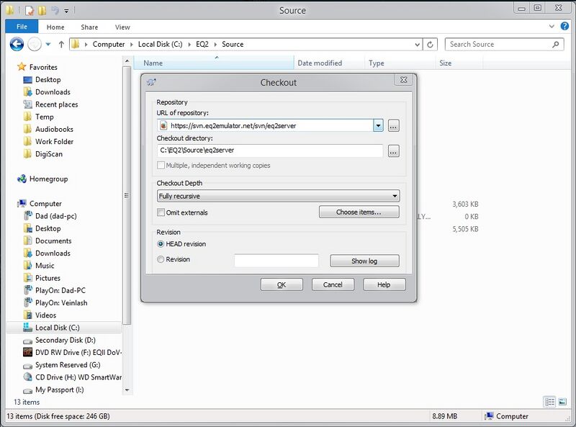Viewport: 576px width, 427px height.
Task: Create a new folder from the Quick Access toolbar
Action: click(42, 10)
